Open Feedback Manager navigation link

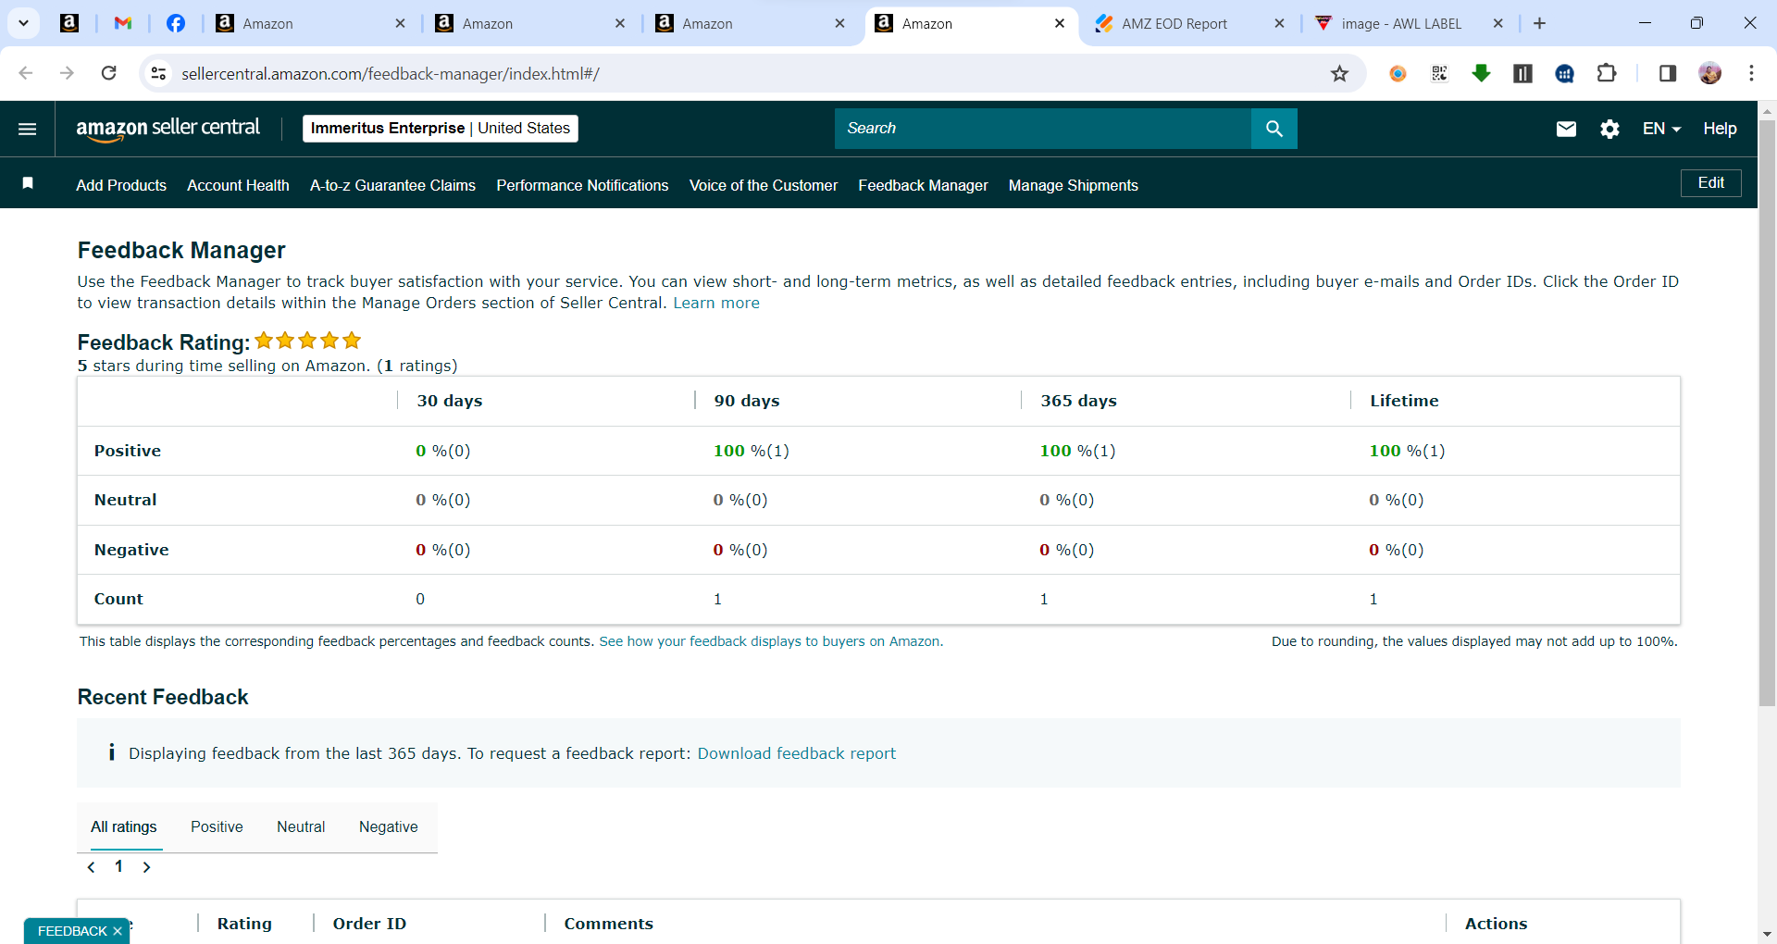point(923,185)
